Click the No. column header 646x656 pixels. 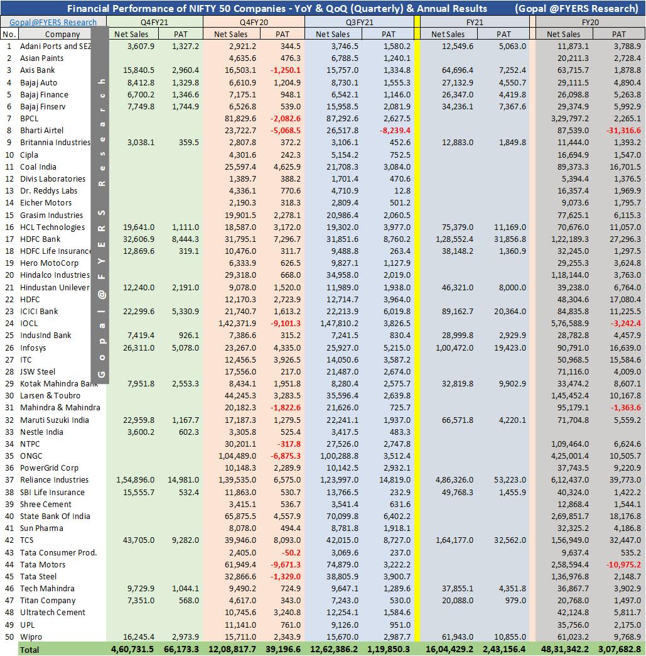pyautogui.click(x=9, y=35)
